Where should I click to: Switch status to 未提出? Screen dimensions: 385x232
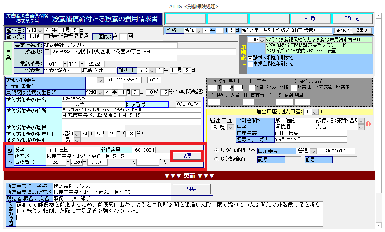343,30
